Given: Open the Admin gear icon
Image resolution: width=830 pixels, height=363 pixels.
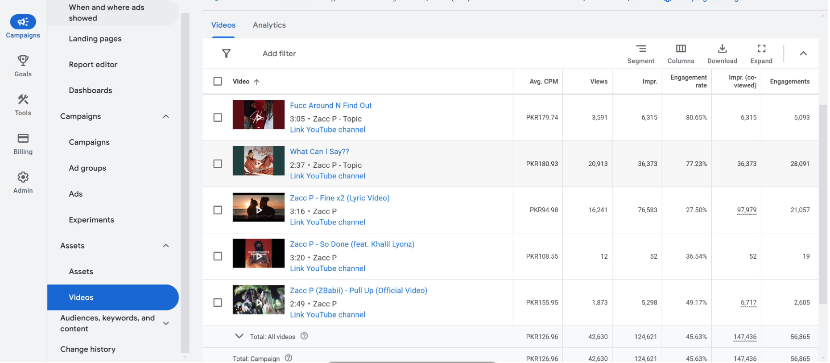Looking at the screenshot, I should point(23,177).
